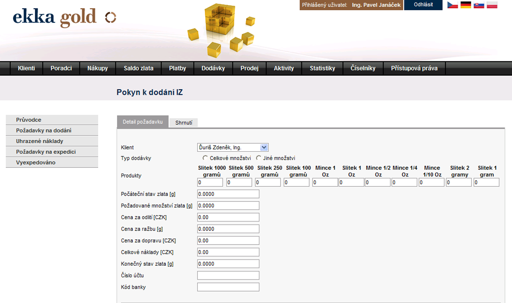Click the Mince 1 Oz quantity field
This screenshot has height=303, width=512.
325,182
